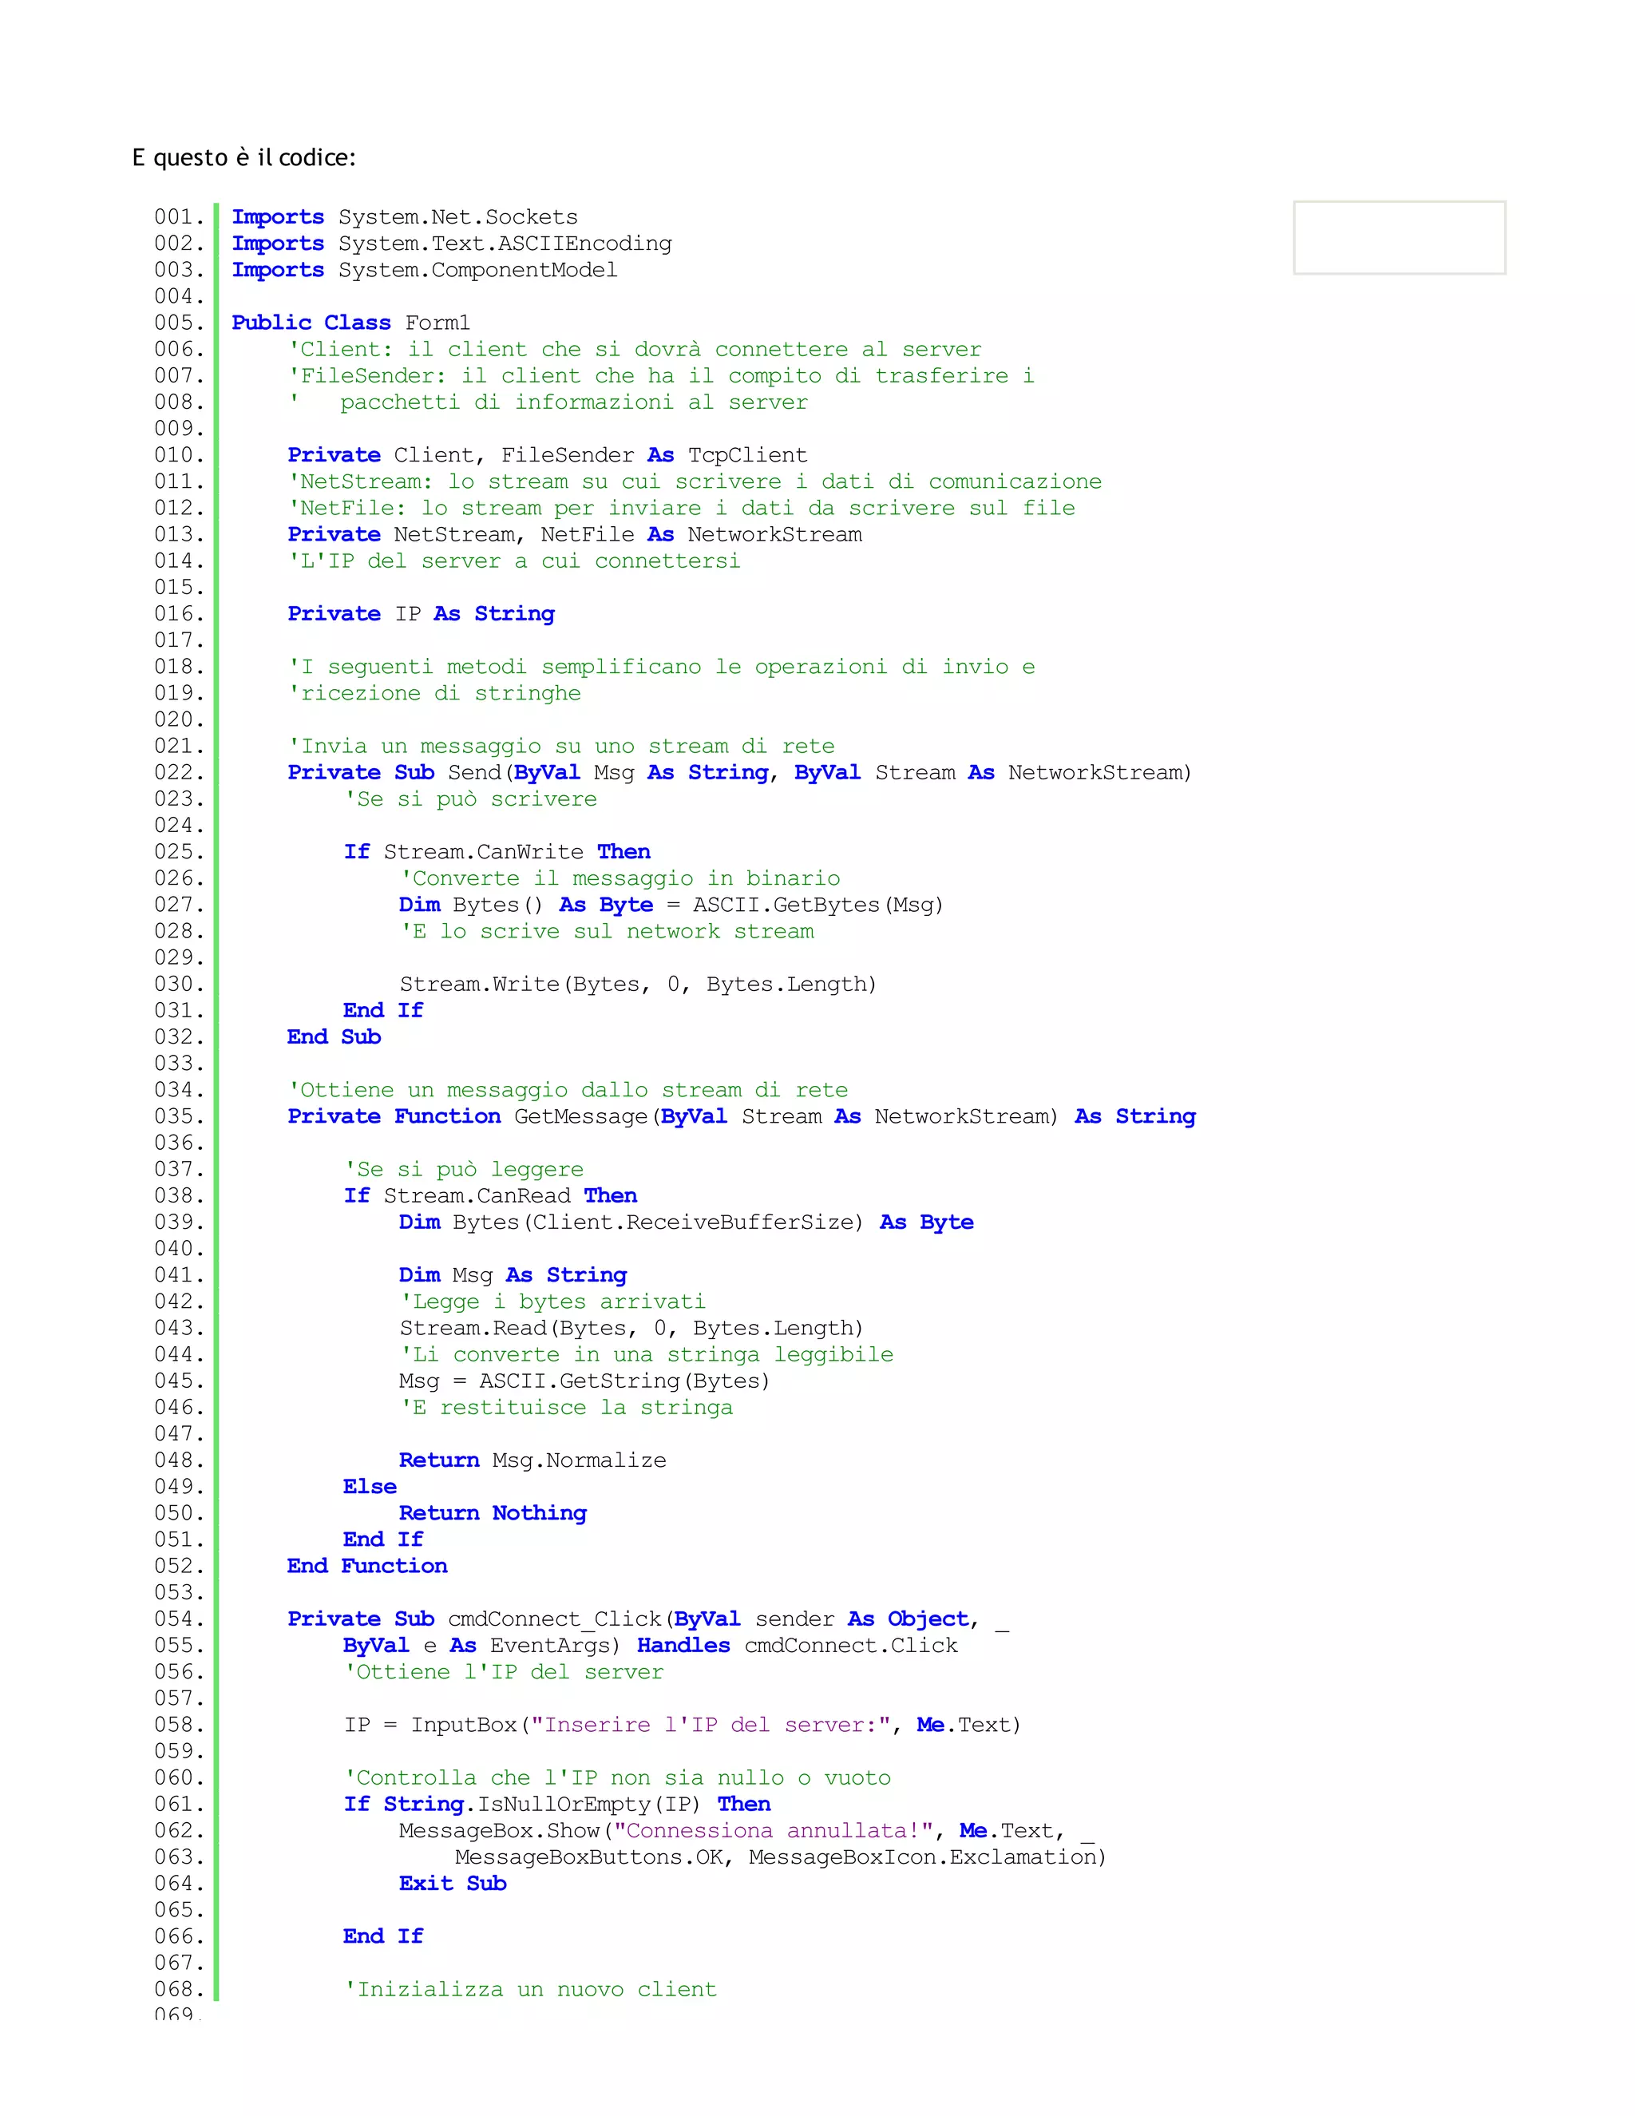Click comment "'Invia un messaggio su uno stream di rete"

(560, 746)
